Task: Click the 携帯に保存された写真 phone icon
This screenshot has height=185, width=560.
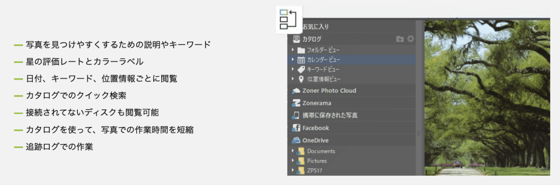Action: click(296, 115)
